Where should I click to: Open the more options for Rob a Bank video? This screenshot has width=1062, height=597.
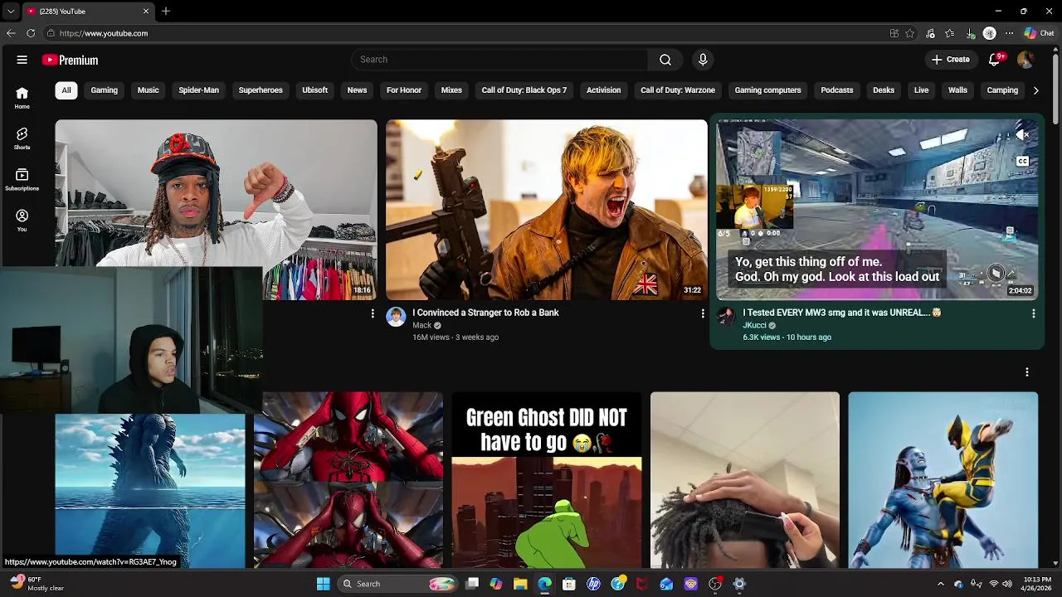pos(703,313)
